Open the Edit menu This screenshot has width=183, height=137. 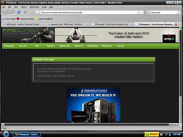point(9,7)
